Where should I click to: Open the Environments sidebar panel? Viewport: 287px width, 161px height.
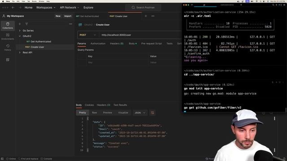(x=8, y=37)
